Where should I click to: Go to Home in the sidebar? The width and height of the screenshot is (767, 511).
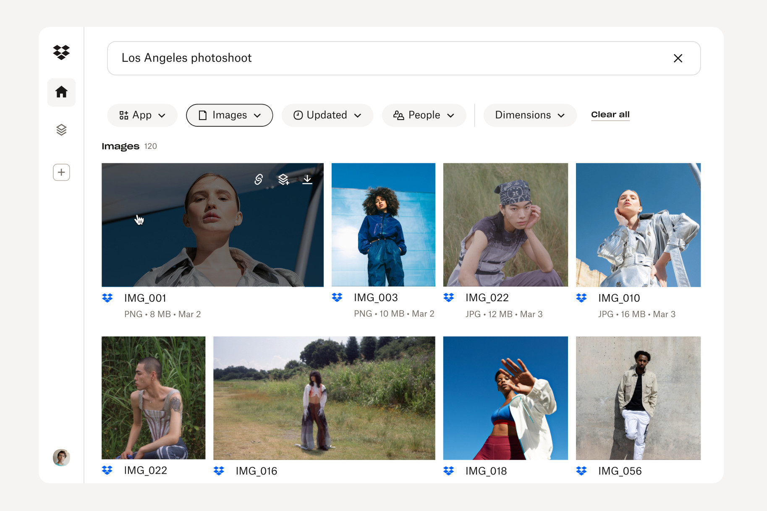pyautogui.click(x=61, y=92)
